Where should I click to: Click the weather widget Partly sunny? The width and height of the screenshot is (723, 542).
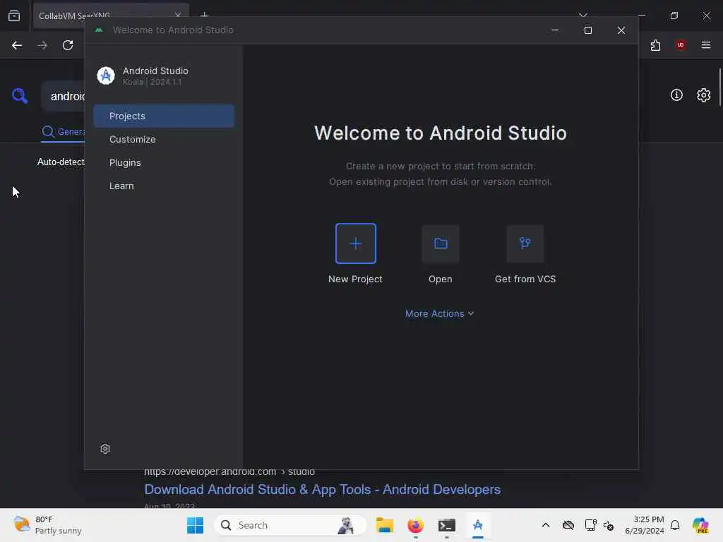(x=47, y=525)
